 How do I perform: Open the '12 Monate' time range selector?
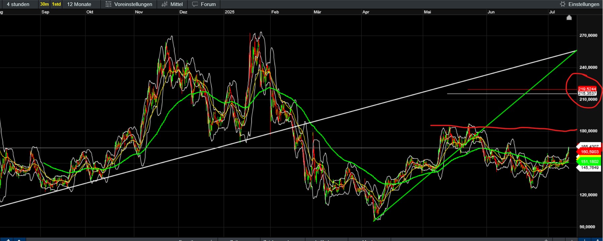pyautogui.click(x=79, y=4)
